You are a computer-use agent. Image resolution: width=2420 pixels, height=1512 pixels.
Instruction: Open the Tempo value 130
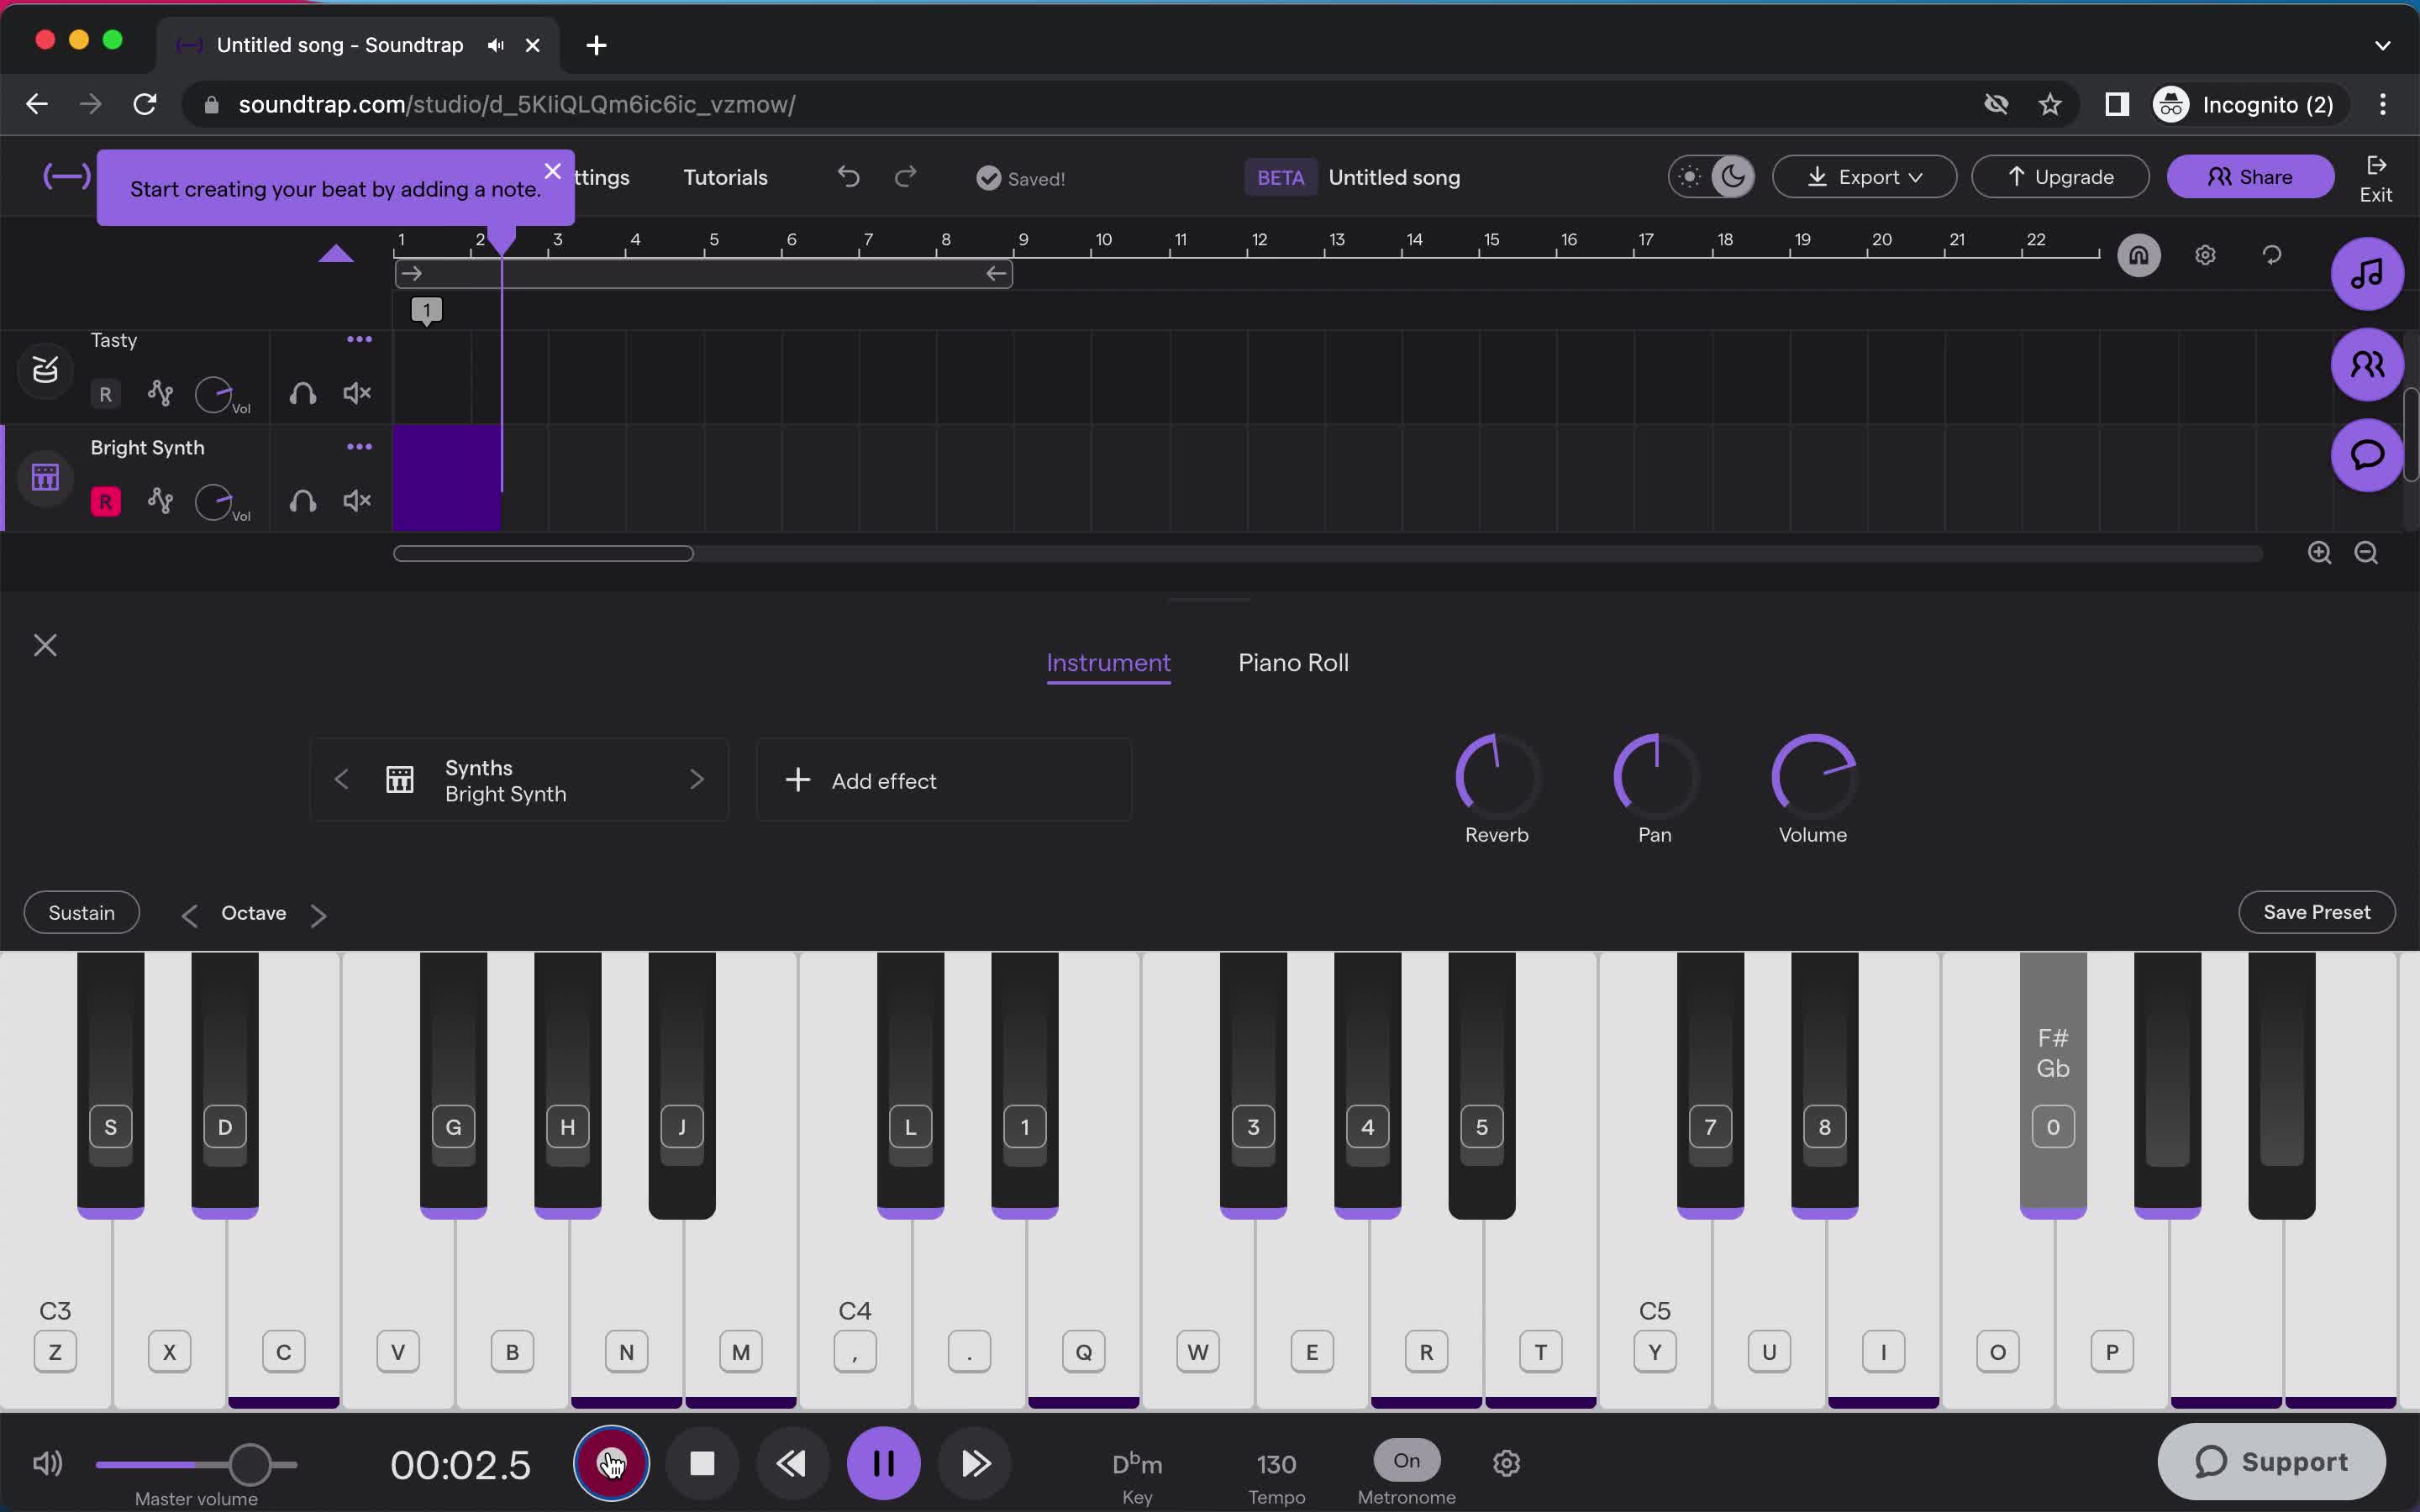(x=1276, y=1465)
